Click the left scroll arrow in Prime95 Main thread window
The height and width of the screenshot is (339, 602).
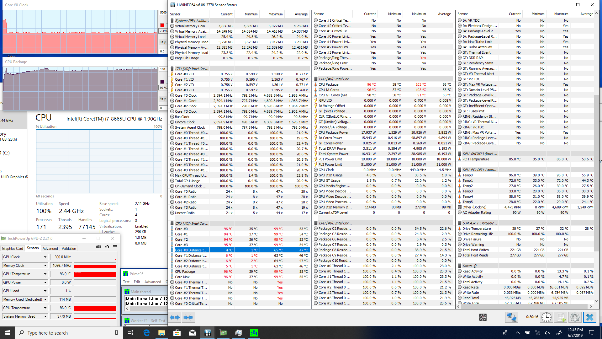pyautogui.click(x=127, y=309)
